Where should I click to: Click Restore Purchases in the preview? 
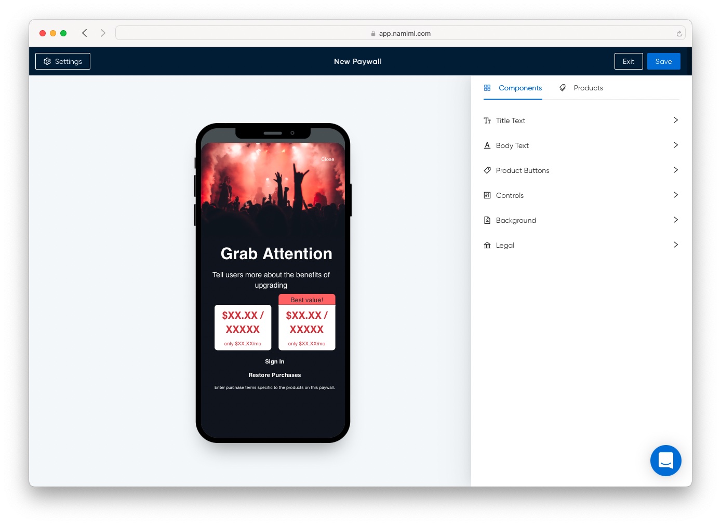tap(275, 375)
